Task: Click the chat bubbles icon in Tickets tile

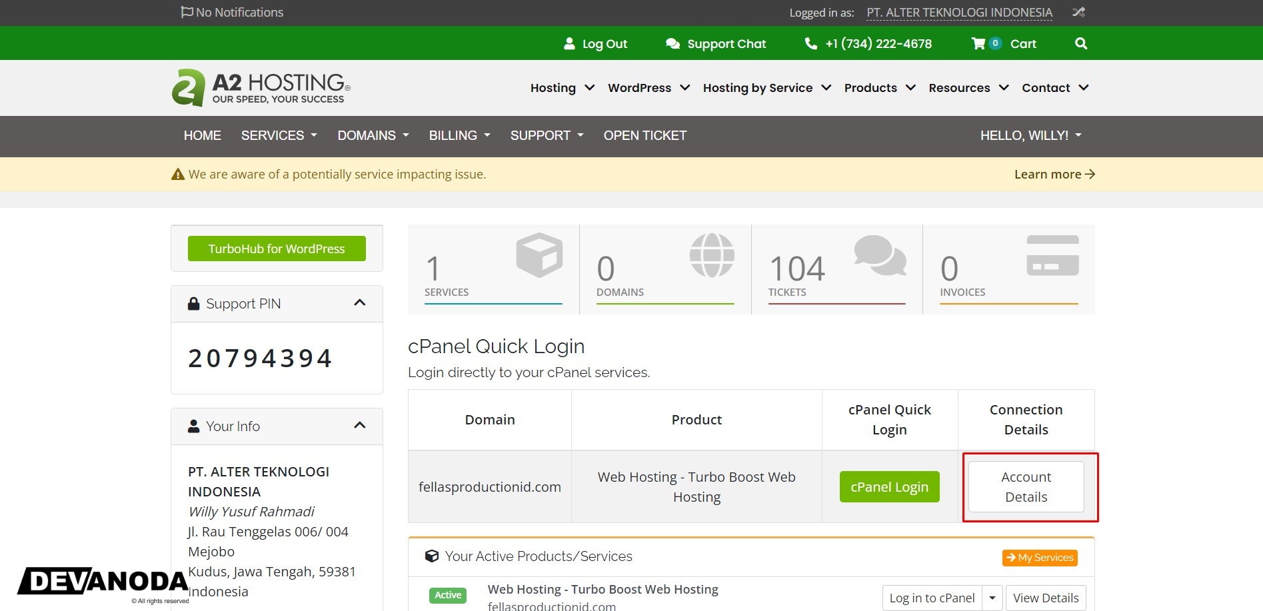Action: tap(880, 255)
